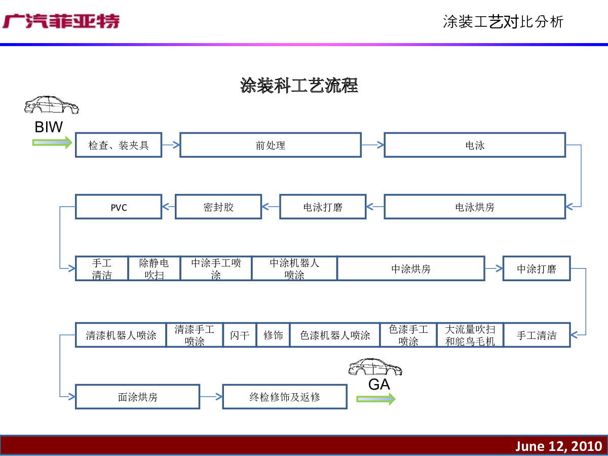Select the 大流量吹扫和鸵鸟毛机 box
The width and height of the screenshot is (608, 456).
(470, 335)
